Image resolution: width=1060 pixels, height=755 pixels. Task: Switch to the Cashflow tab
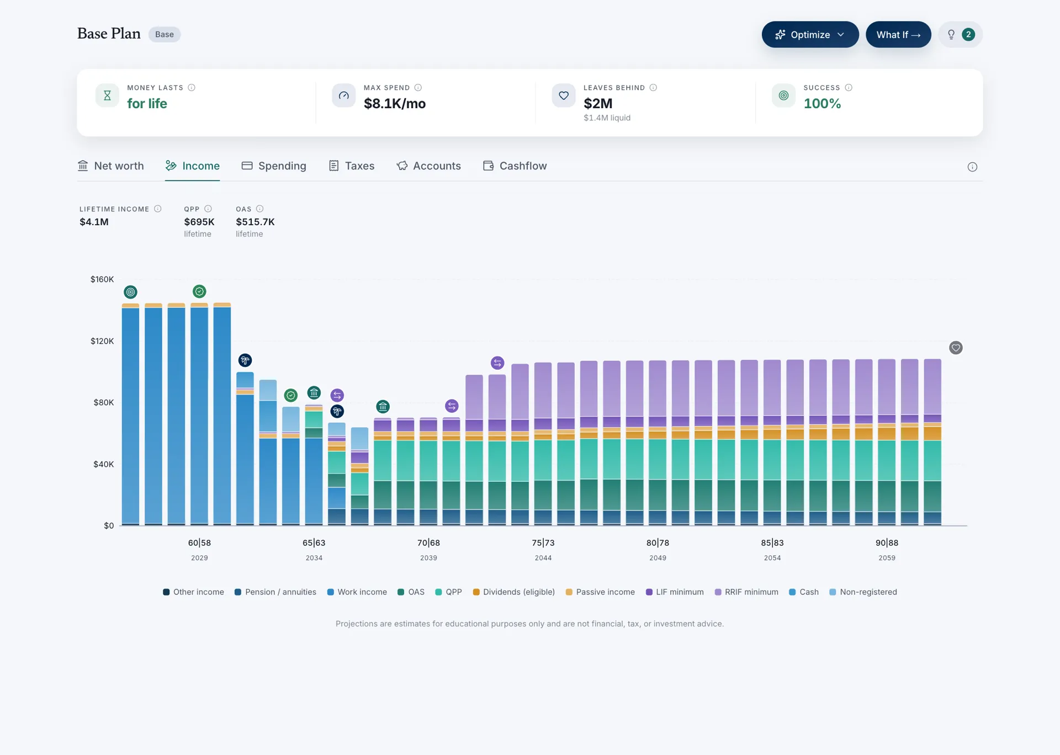pyautogui.click(x=515, y=166)
